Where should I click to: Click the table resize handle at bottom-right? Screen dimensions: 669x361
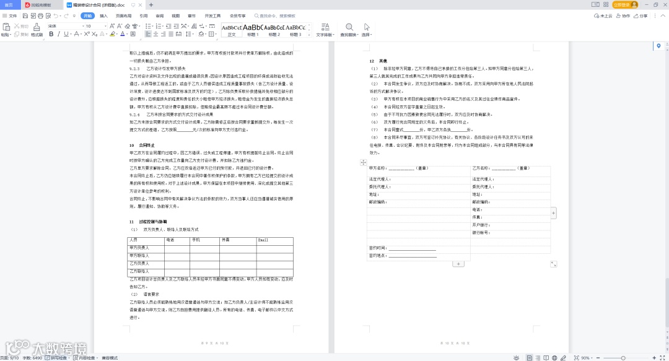click(x=553, y=264)
